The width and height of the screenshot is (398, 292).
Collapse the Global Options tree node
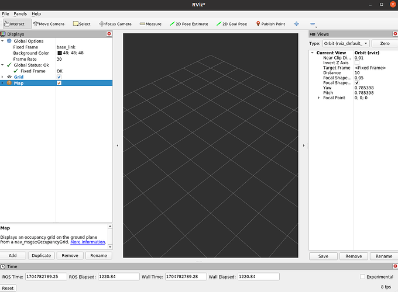click(3, 41)
